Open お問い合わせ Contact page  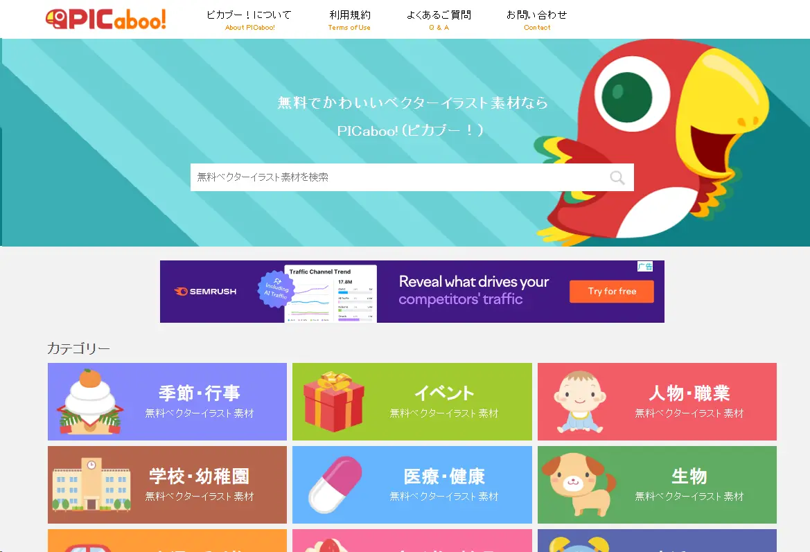coord(537,19)
